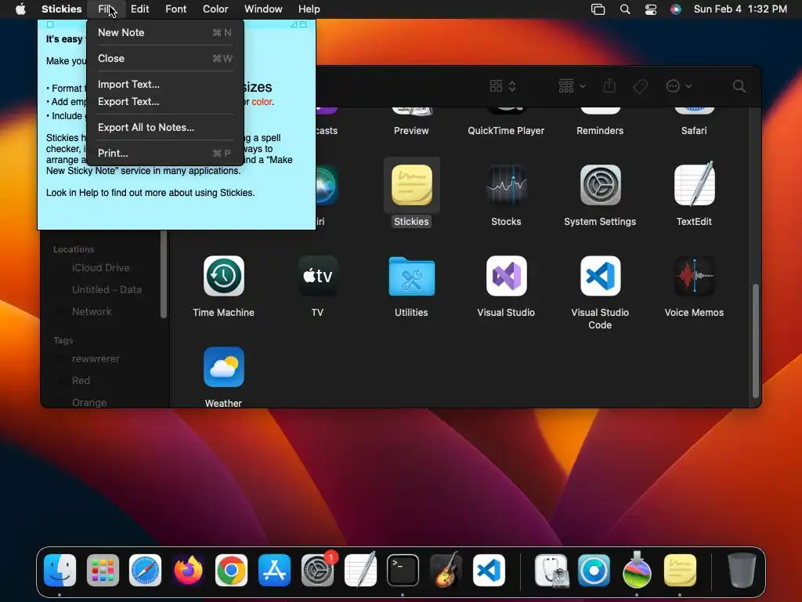Select the Orange tag in sidebar

pos(89,402)
